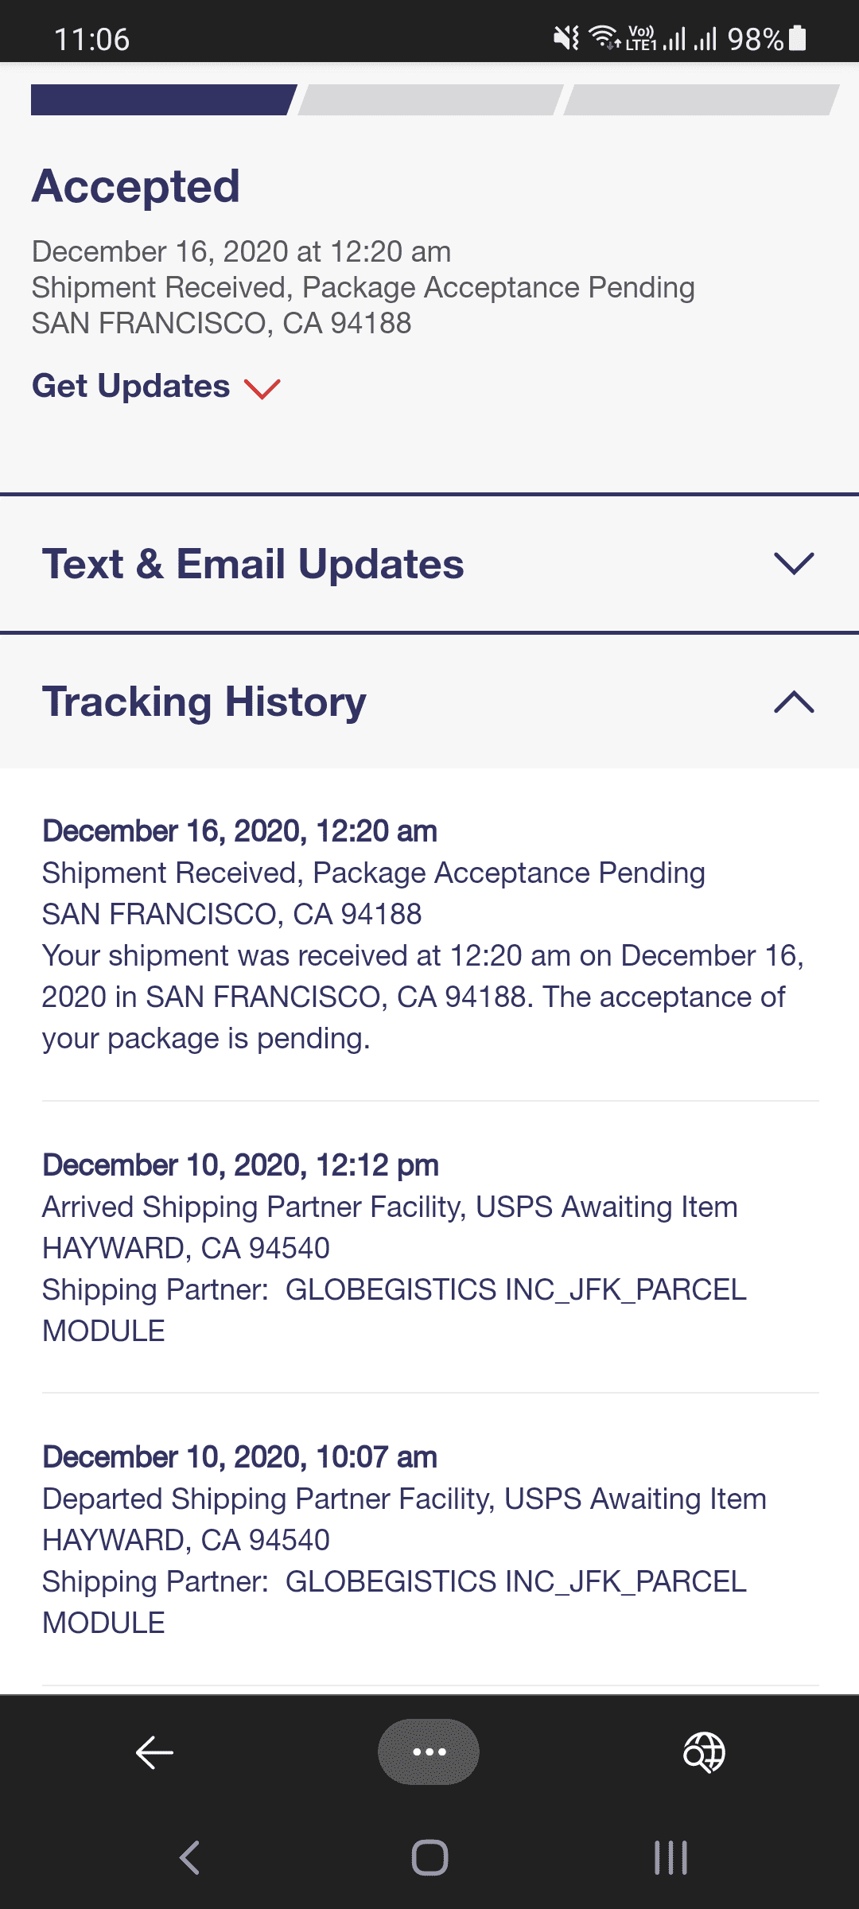Select the December 10, 12:12 pm tracking entry

coord(429,1247)
